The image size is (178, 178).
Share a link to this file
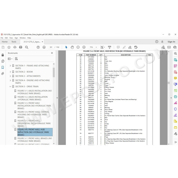(163, 47)
